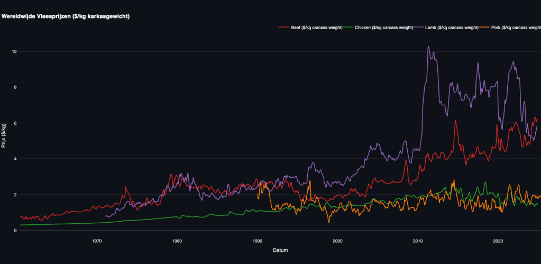
Task: Select the 2000 x-axis tick label
Action: click(x=337, y=240)
